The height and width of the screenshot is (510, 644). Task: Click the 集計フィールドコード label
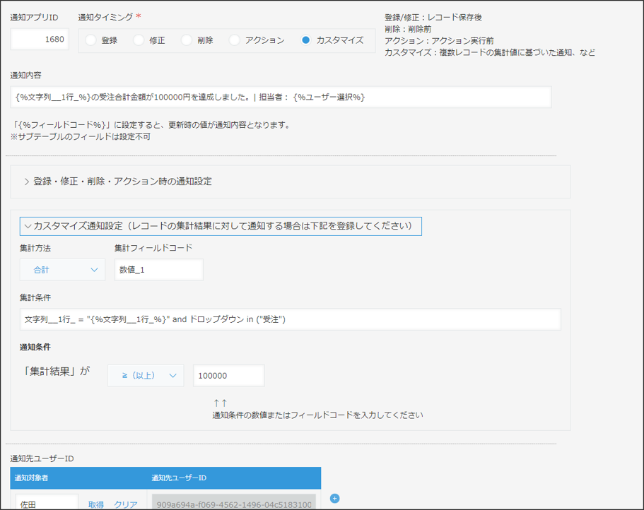click(153, 248)
